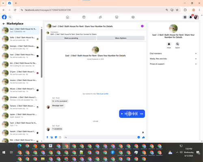
Task: Open the Marketplace icon in top navigation
Action: point(117,17)
